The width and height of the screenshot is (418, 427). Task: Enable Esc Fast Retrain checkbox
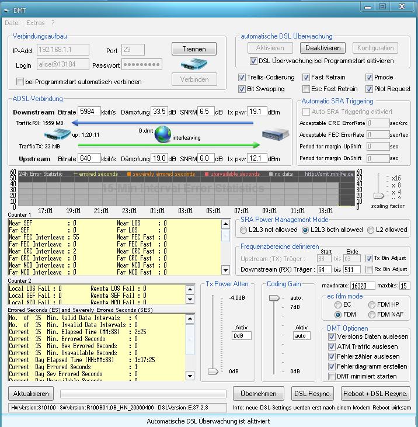tap(306, 89)
